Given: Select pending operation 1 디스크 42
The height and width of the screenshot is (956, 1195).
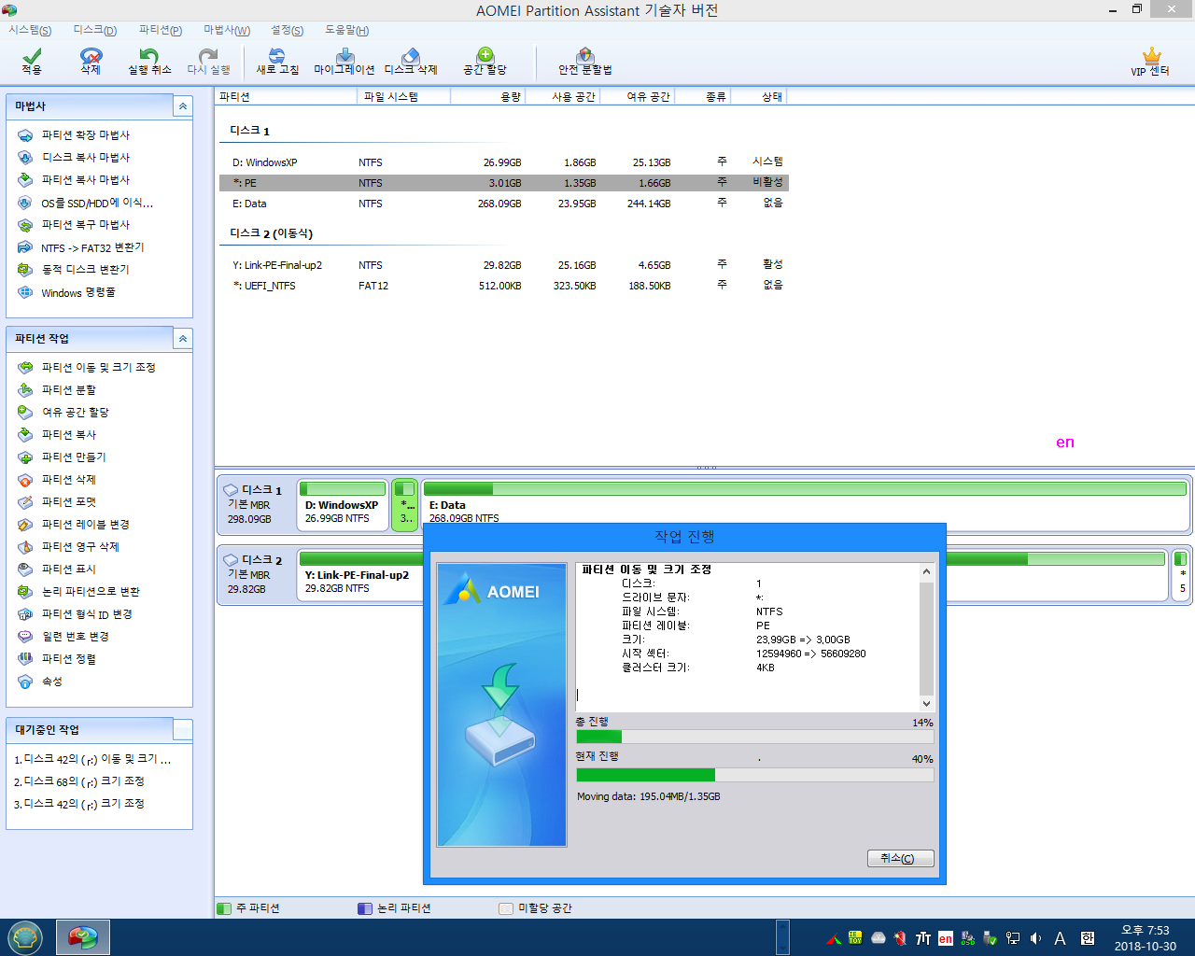Looking at the screenshot, I should [x=92, y=760].
